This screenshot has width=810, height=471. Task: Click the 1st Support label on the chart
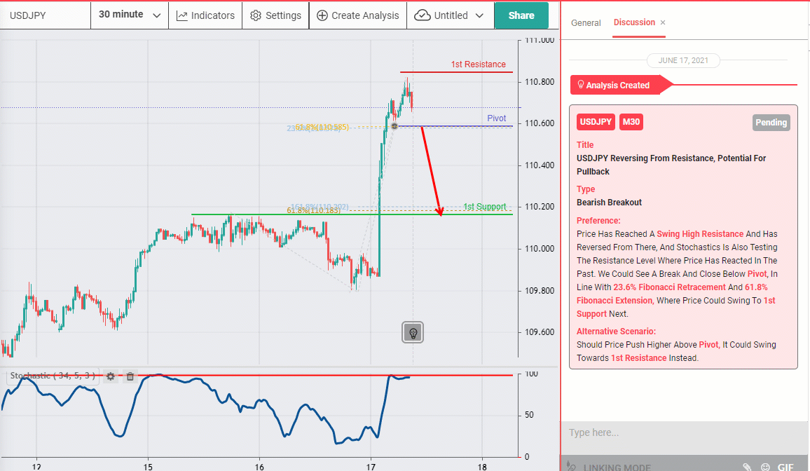click(484, 207)
